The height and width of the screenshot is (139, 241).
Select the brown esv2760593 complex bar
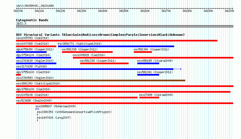coord(100,80)
